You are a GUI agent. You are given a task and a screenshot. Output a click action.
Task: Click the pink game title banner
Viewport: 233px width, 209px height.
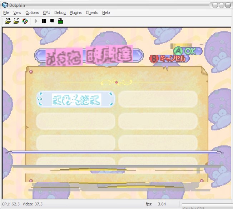pos(89,56)
